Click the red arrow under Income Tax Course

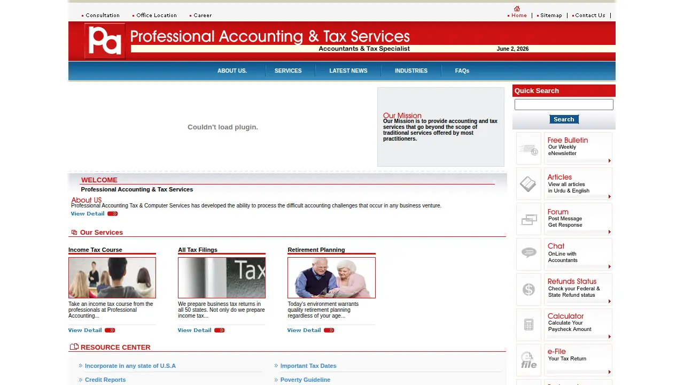(x=110, y=330)
